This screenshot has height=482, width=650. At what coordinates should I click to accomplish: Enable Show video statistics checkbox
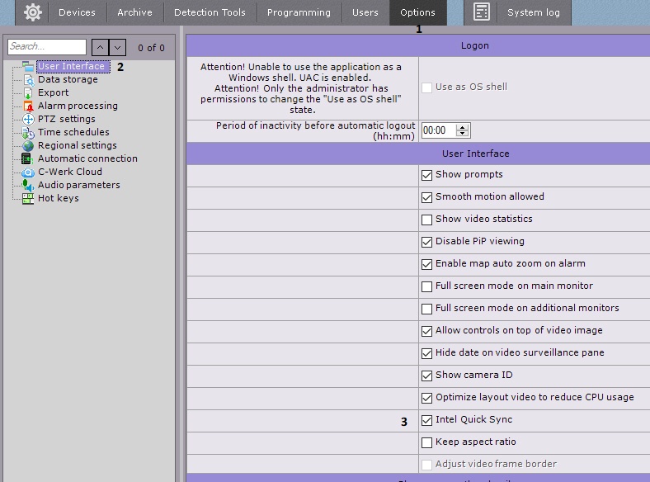[x=426, y=220]
